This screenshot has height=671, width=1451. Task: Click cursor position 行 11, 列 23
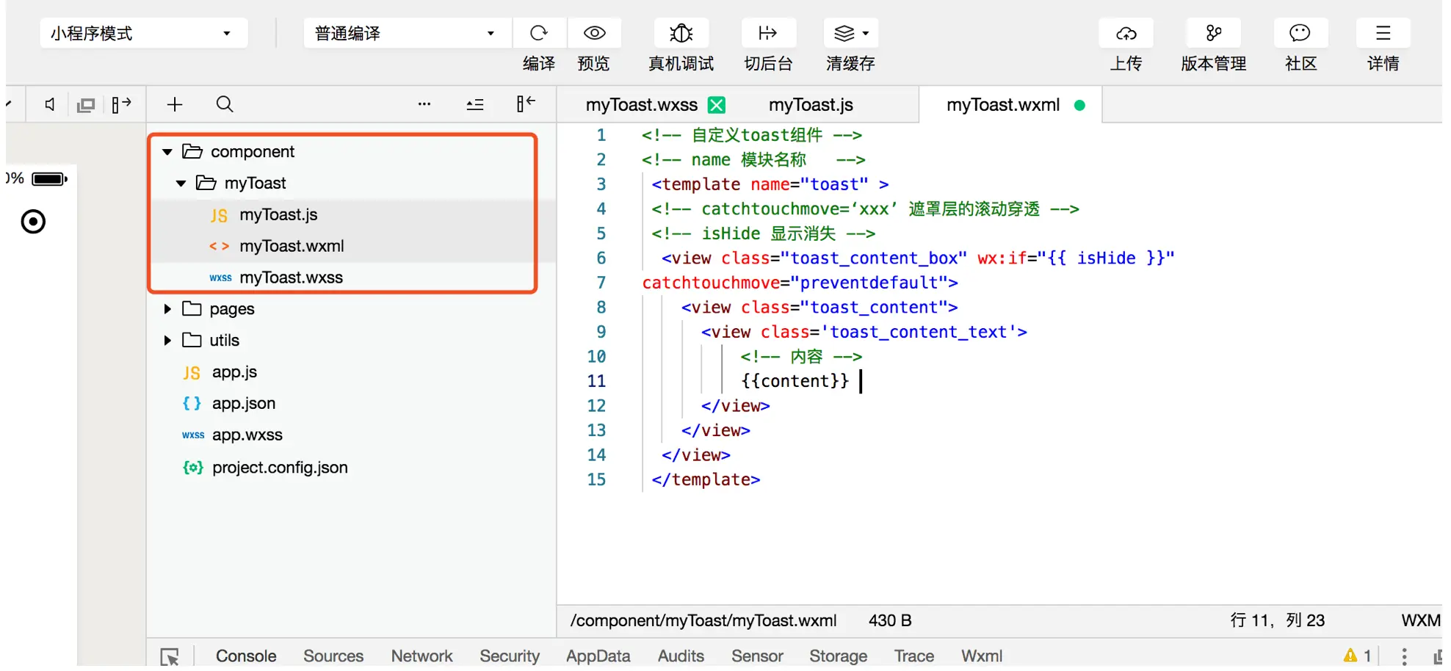point(1277,621)
